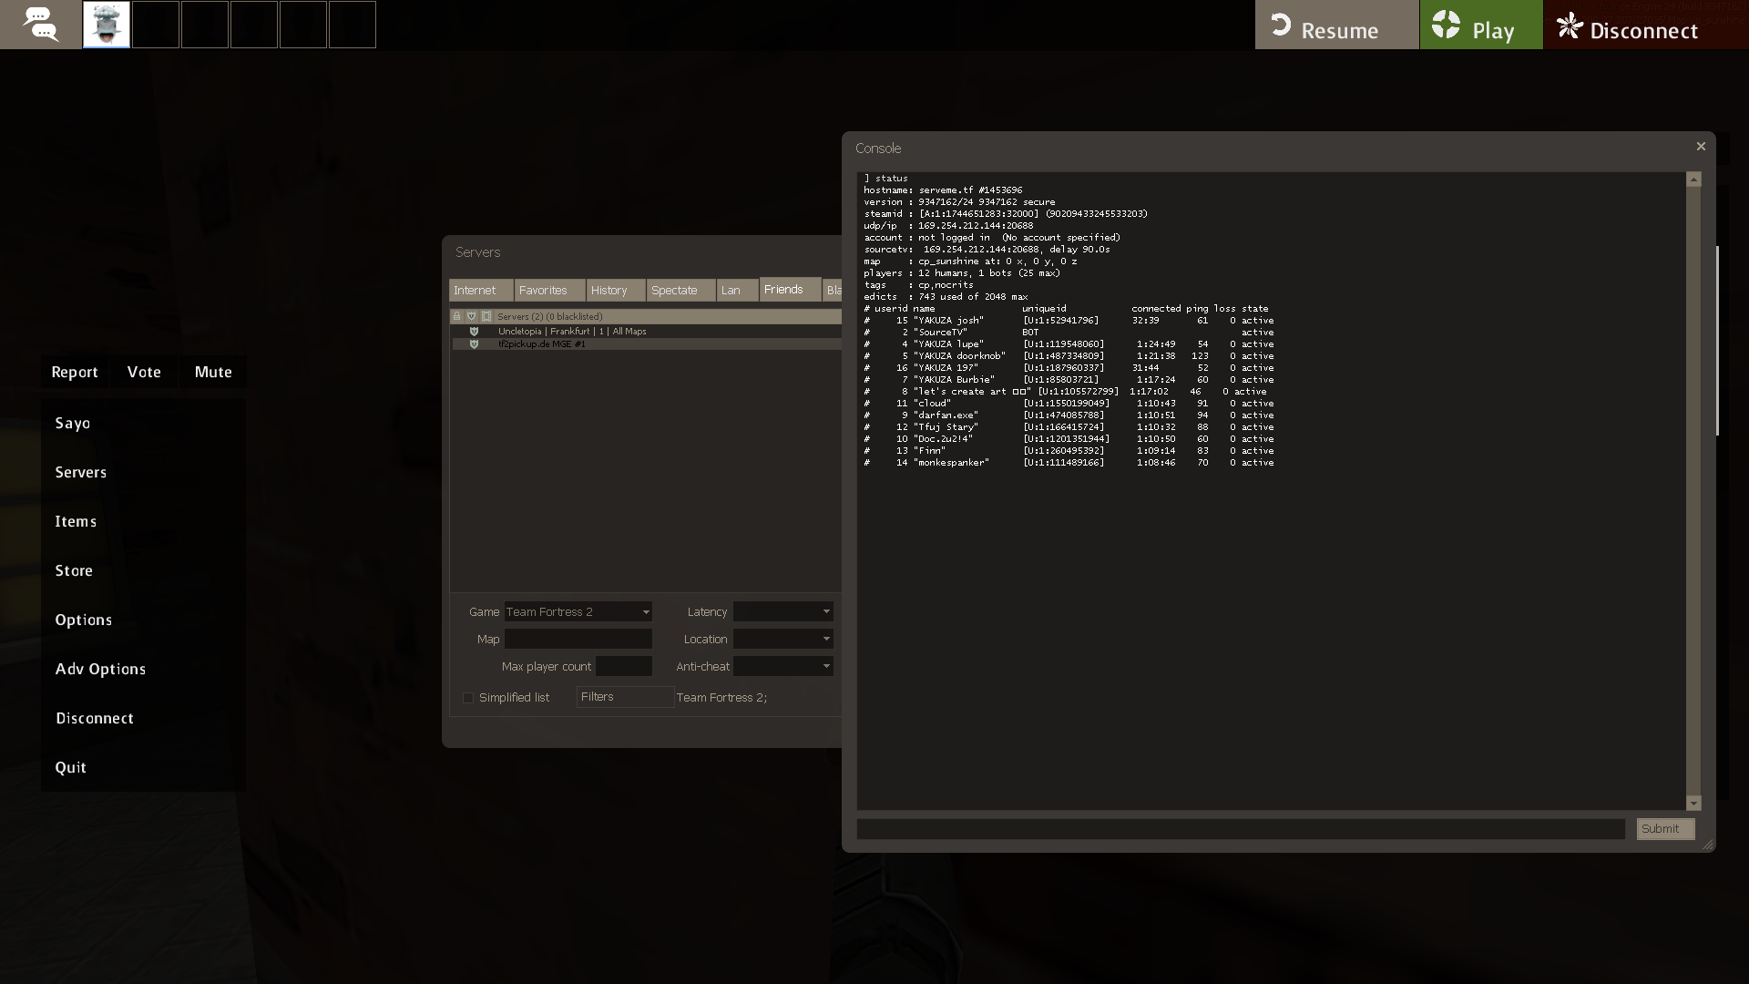Click the replay filmstrip column icon
The image size is (1749, 984).
click(x=486, y=316)
